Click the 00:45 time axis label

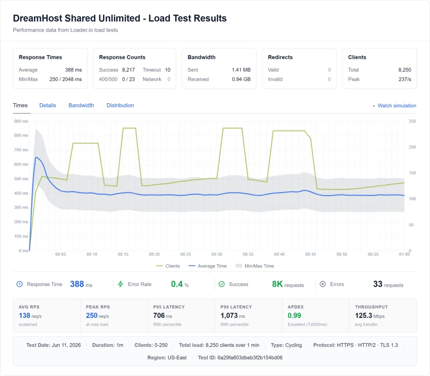coord(311,254)
